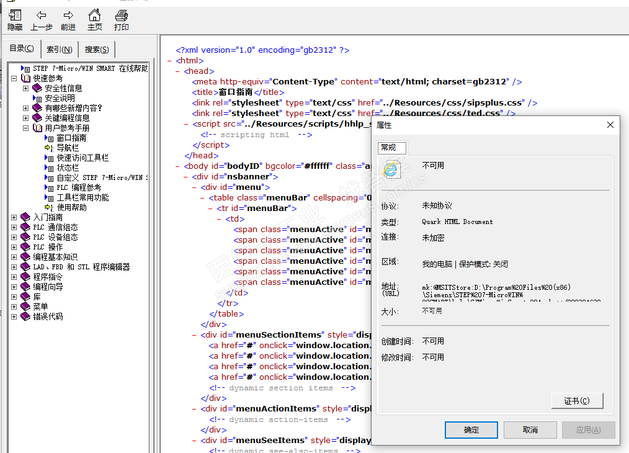Expand the 有哪些新增内容? node
Viewport: 629px width, 453px height.
(x=25, y=109)
